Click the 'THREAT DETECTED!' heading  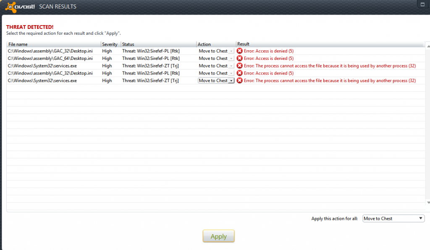[30, 27]
